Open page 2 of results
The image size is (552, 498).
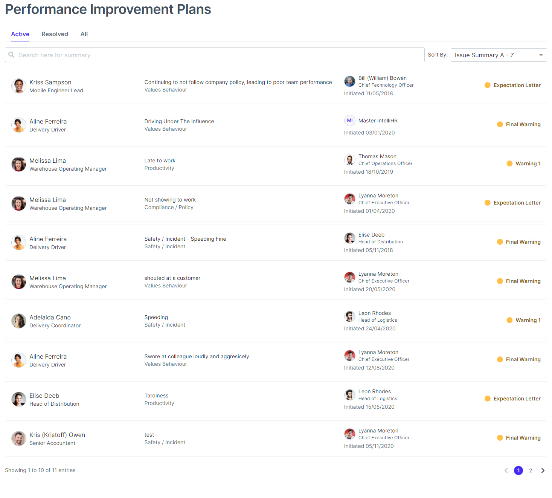pyautogui.click(x=531, y=471)
